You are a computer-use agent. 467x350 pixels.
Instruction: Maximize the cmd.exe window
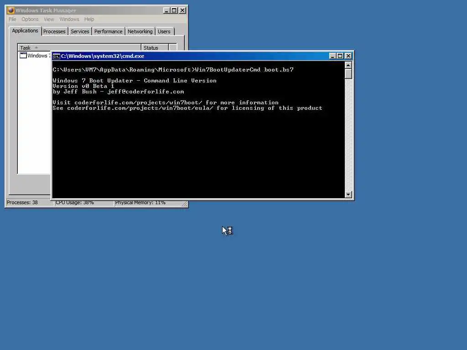(340, 56)
